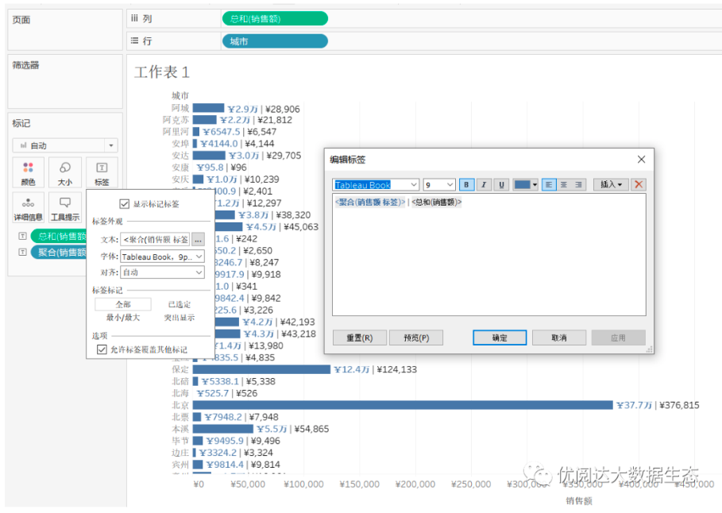The height and width of the screenshot is (513, 722).
Task: Click the 确定 (OK) button
Action: coord(500,337)
